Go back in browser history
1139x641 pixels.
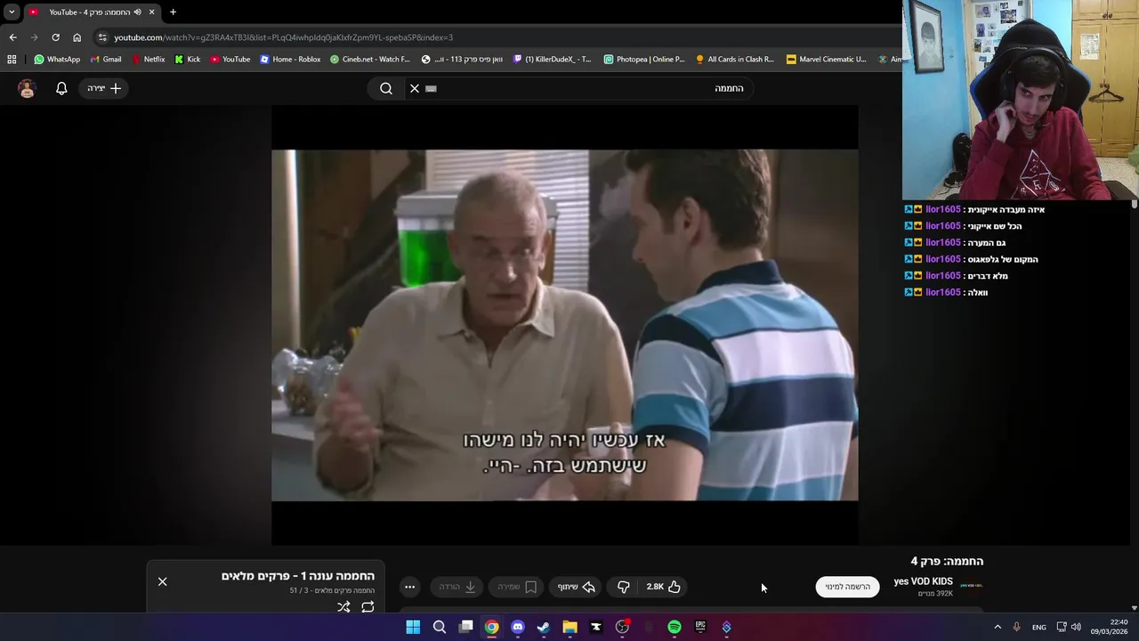pyautogui.click(x=12, y=37)
